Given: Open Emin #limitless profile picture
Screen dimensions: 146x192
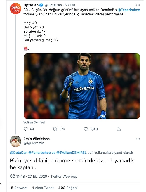Looking at the screenshot, I should (15, 141).
